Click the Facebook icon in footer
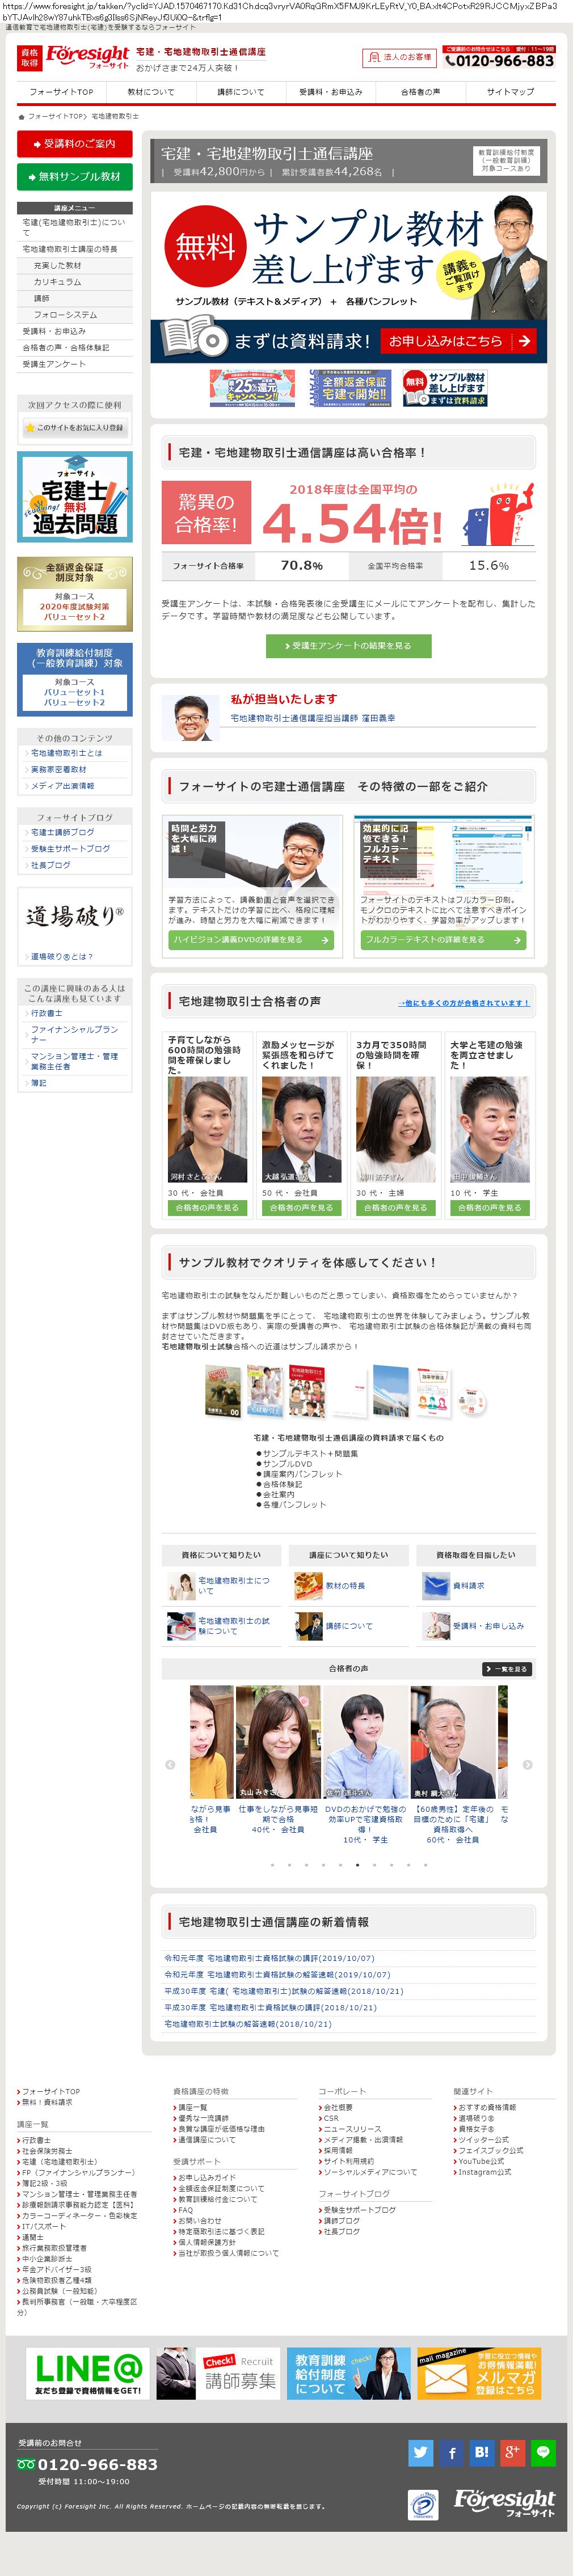Screen dimensions: 573x2576 pyautogui.click(x=451, y=2452)
